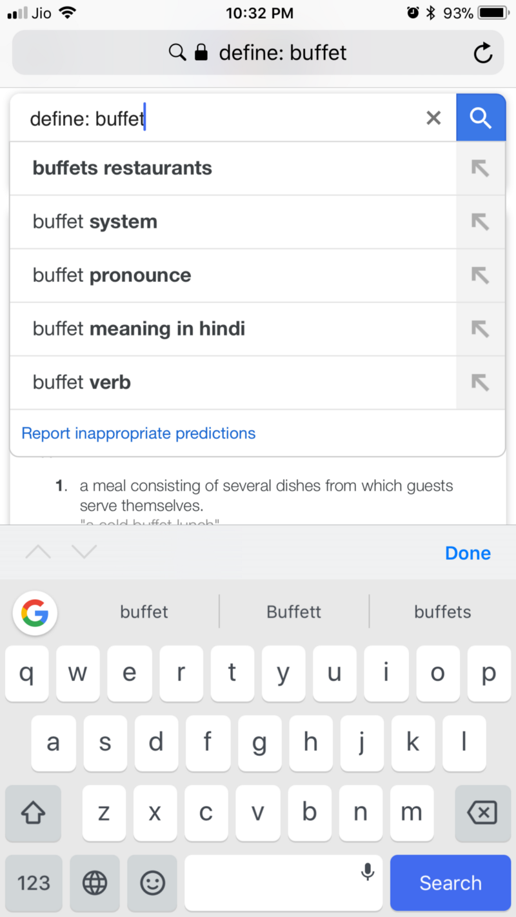Switch to the 123 numeric keyboard
This screenshot has width=516, height=917.
click(34, 882)
